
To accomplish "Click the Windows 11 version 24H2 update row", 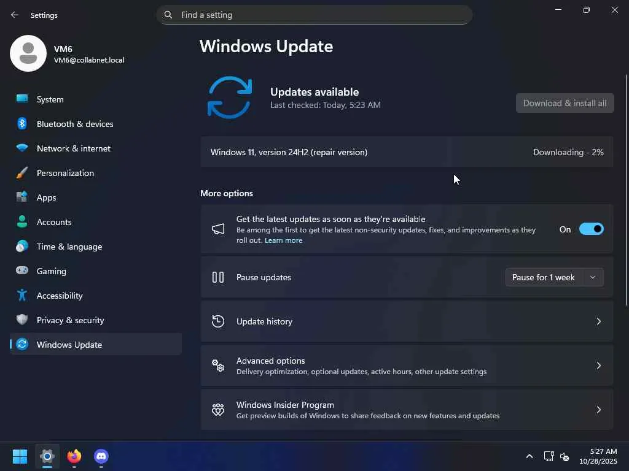I will click(407, 152).
